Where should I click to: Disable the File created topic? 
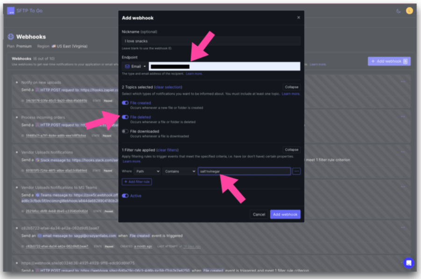pos(125,103)
